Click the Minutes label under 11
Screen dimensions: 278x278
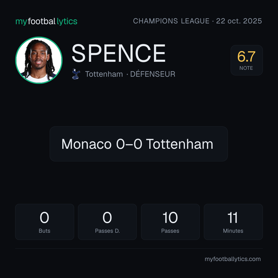coord(233,231)
